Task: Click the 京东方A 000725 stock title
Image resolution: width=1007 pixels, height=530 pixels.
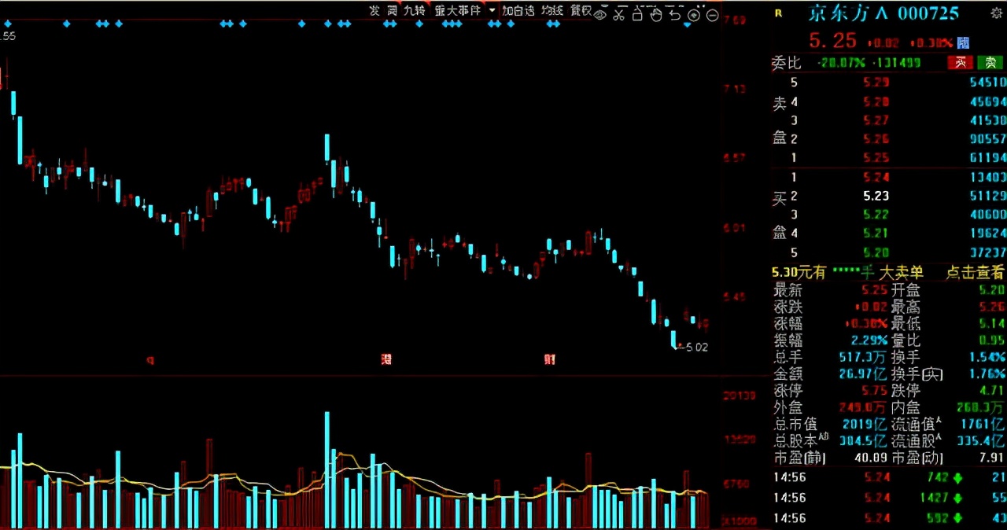Action: [x=883, y=13]
